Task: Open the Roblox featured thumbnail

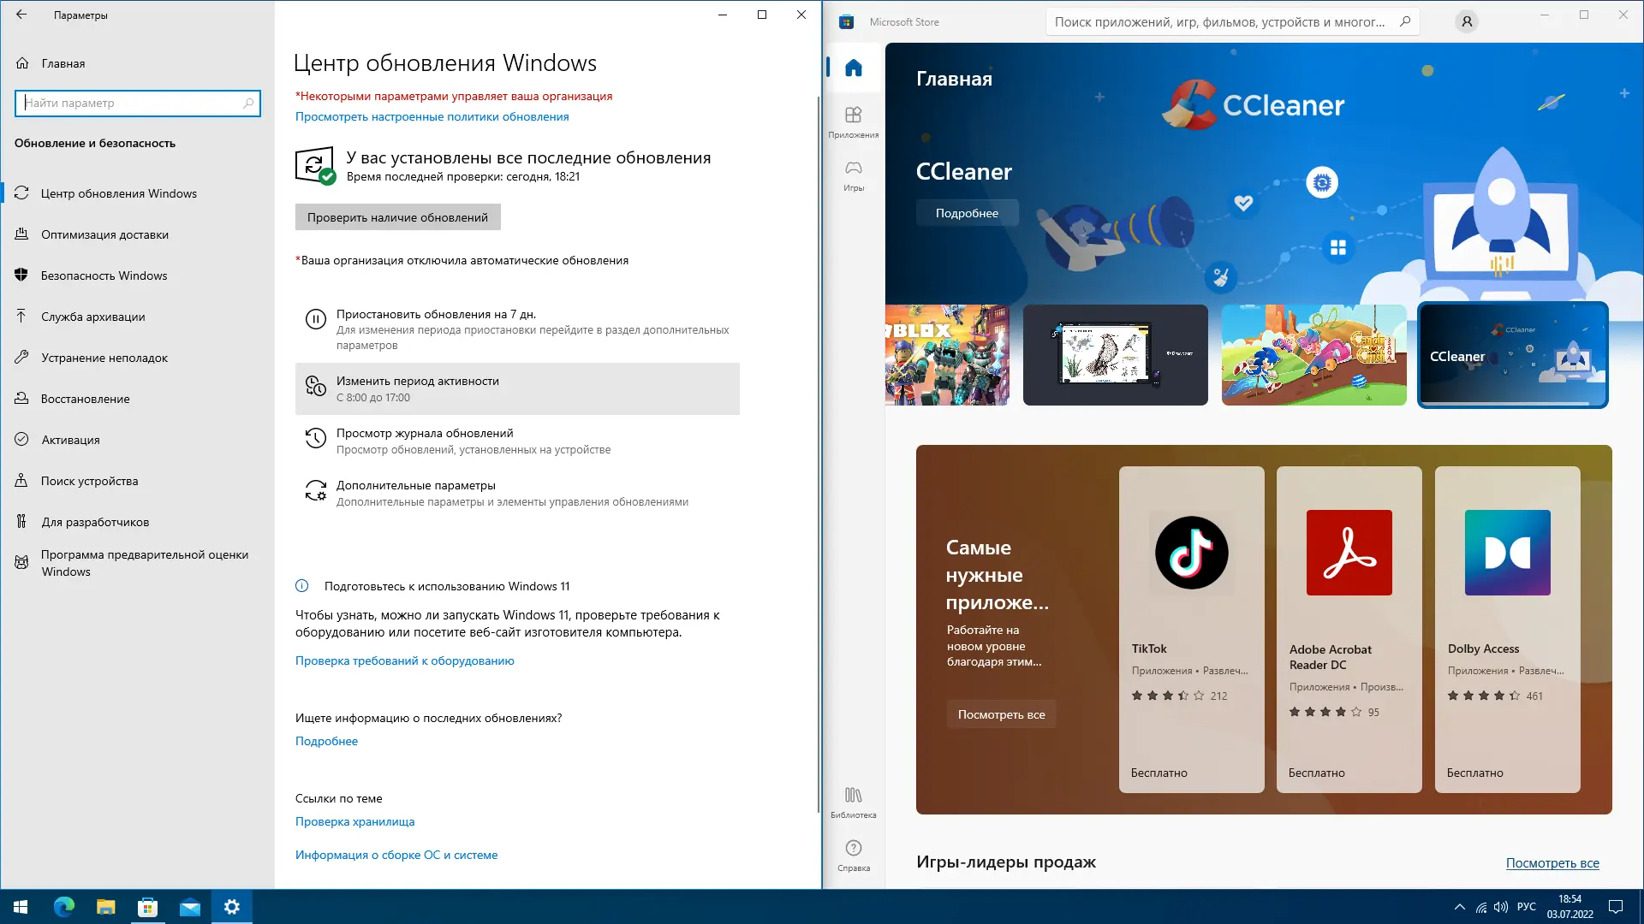Action: [947, 355]
